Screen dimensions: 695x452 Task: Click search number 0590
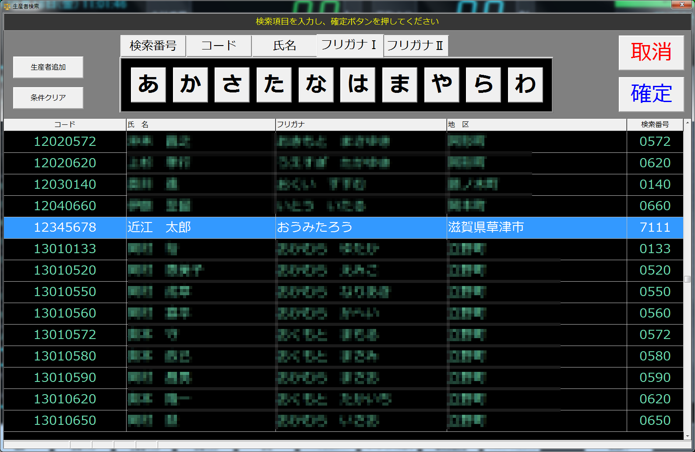(655, 378)
